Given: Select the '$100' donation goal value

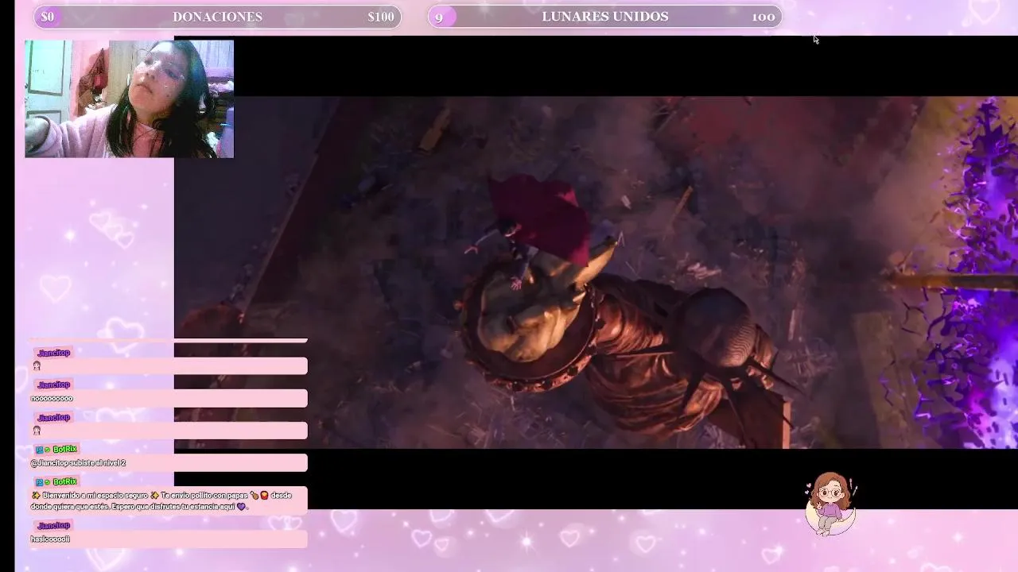Looking at the screenshot, I should [x=381, y=17].
